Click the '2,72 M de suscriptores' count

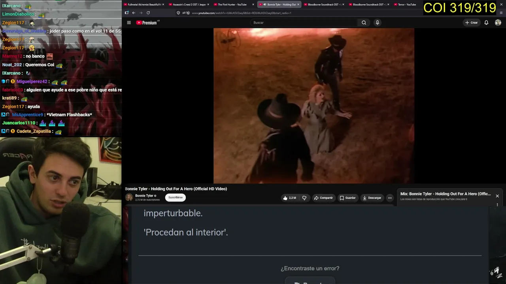[x=147, y=200]
